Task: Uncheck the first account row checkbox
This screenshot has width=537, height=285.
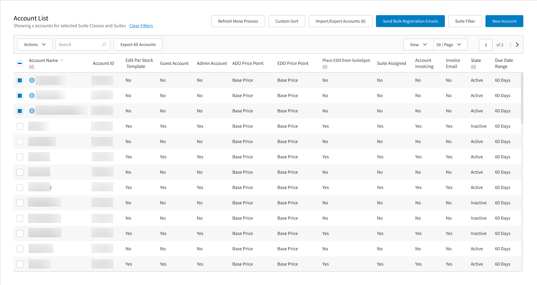Action: pos(20,80)
